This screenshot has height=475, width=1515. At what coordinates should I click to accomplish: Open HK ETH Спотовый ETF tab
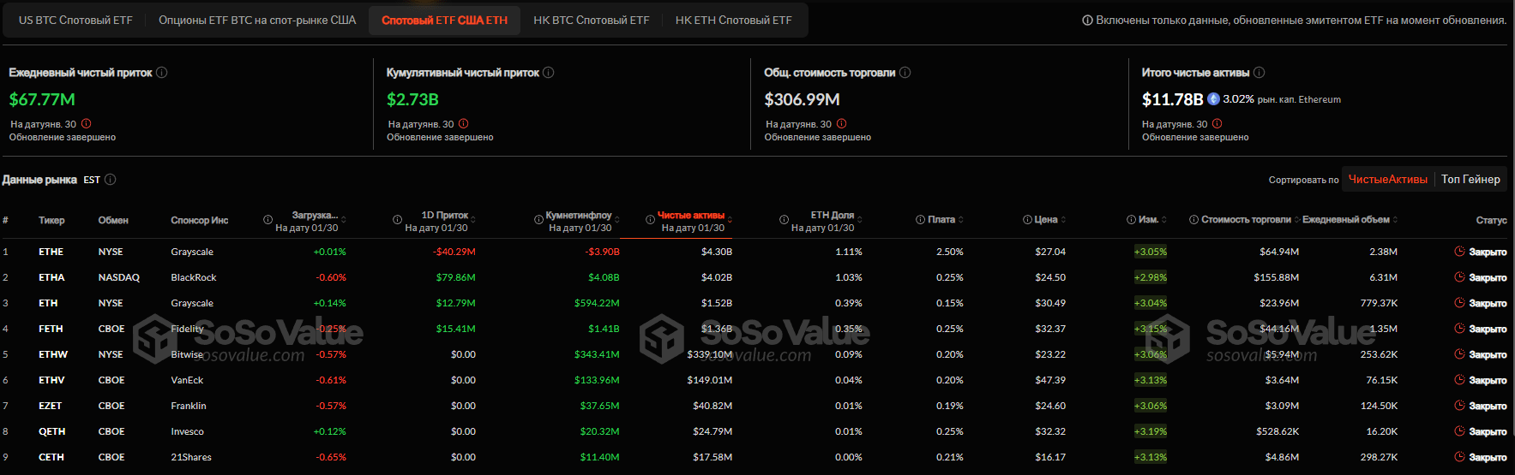click(x=734, y=20)
